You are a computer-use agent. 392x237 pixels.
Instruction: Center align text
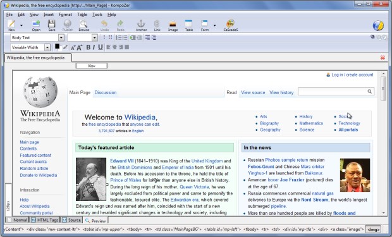pyautogui.click(x=114, y=47)
